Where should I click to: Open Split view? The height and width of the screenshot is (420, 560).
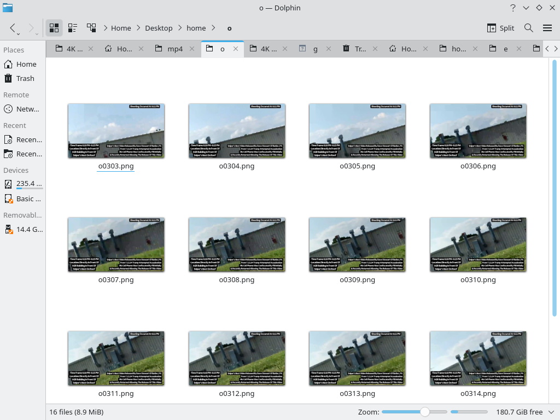tap(500, 28)
